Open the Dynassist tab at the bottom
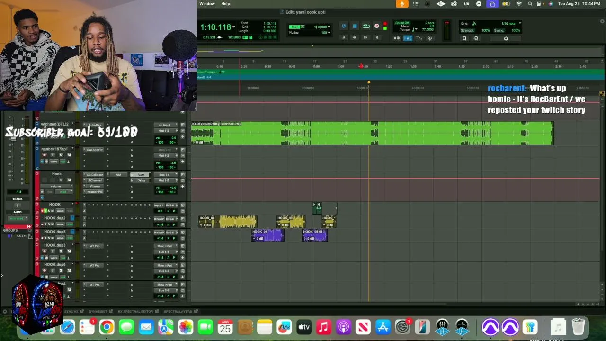 coord(98,311)
